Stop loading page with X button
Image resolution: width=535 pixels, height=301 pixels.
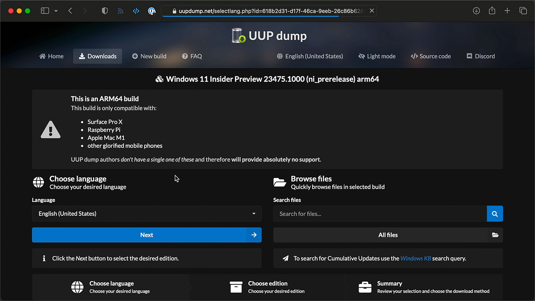(371, 11)
